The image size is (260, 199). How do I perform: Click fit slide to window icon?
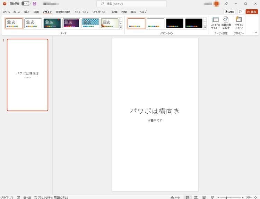[256, 197]
